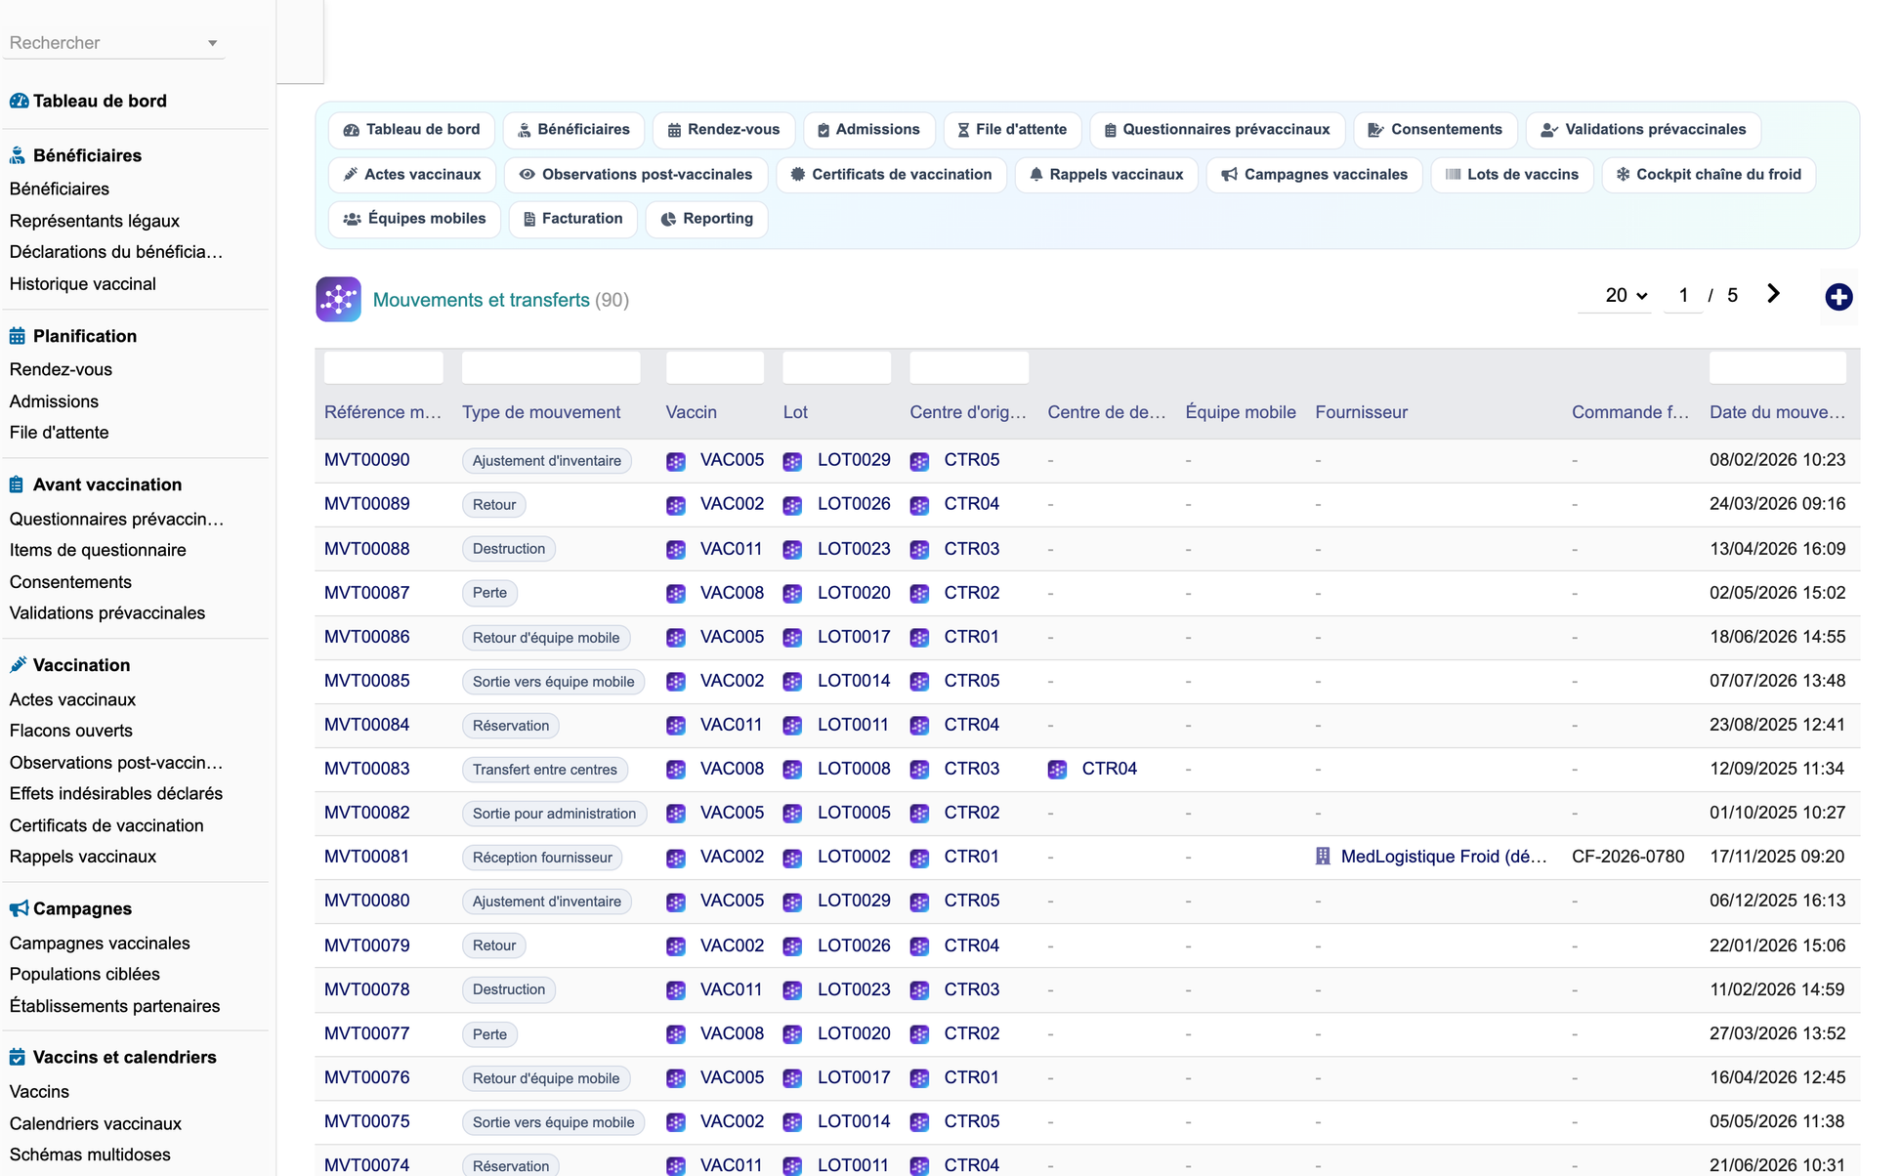The width and height of the screenshot is (1901, 1176).
Task: Open Établissements partenaires in sidebar
Action: pyautogui.click(x=114, y=1006)
